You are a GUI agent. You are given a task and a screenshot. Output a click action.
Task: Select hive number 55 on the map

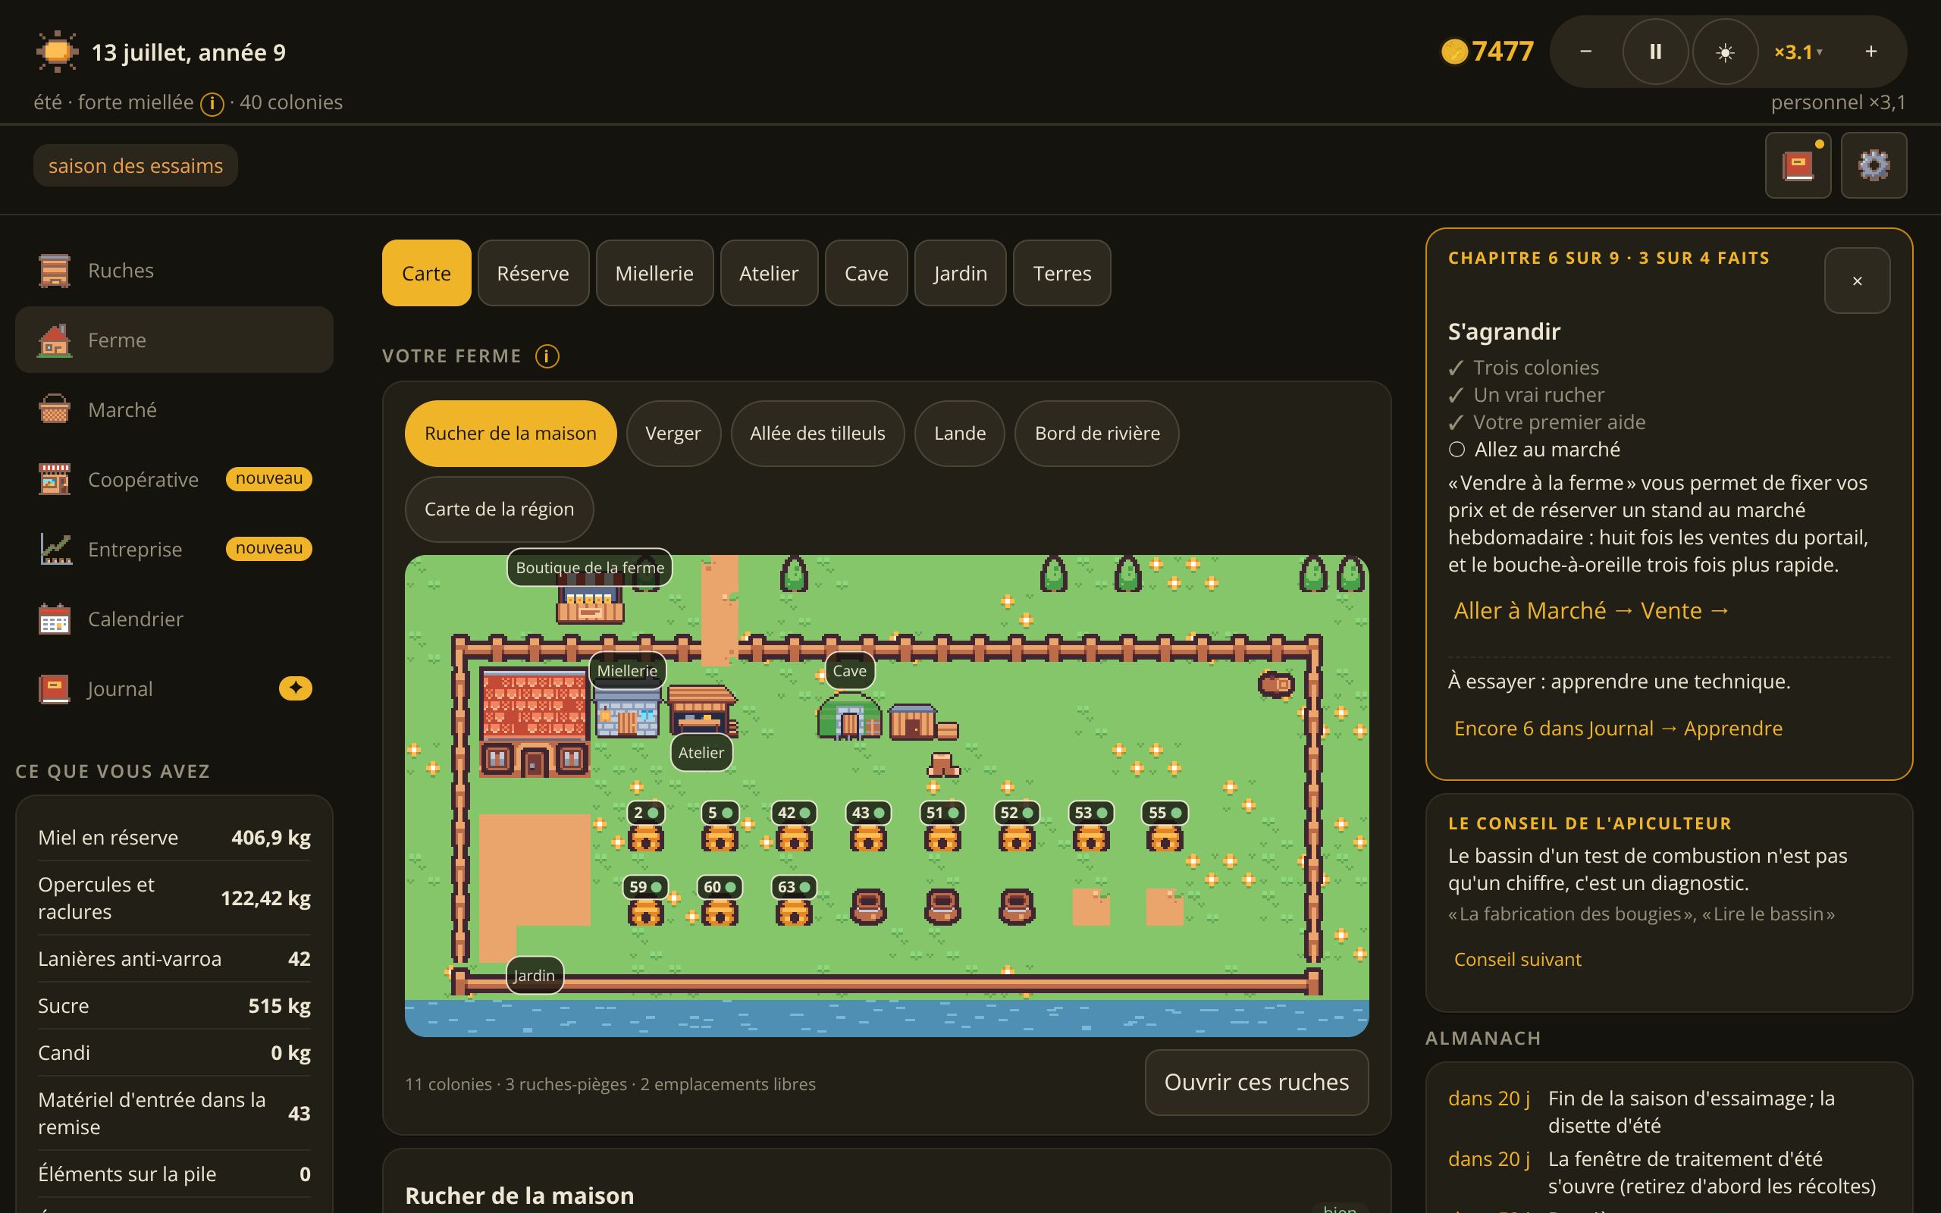(1165, 826)
